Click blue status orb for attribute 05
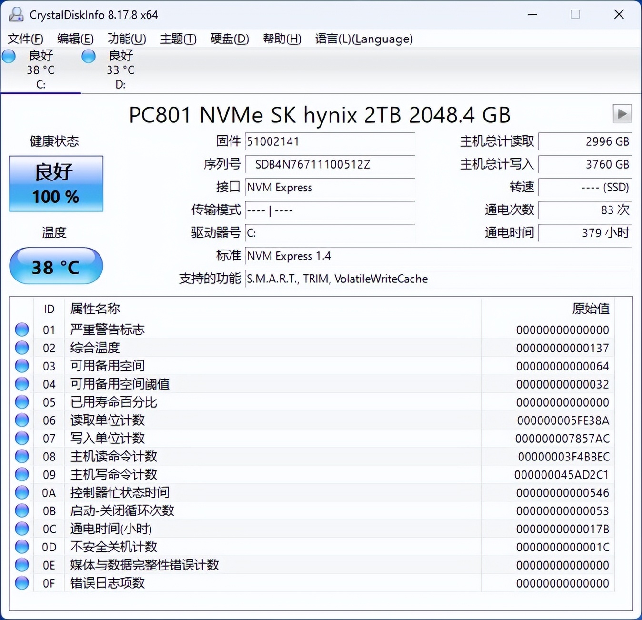This screenshot has height=620, width=642. click(22, 402)
